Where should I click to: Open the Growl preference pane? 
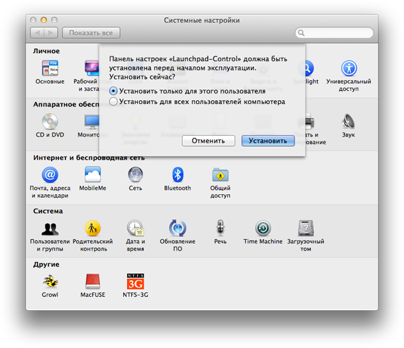(50, 281)
